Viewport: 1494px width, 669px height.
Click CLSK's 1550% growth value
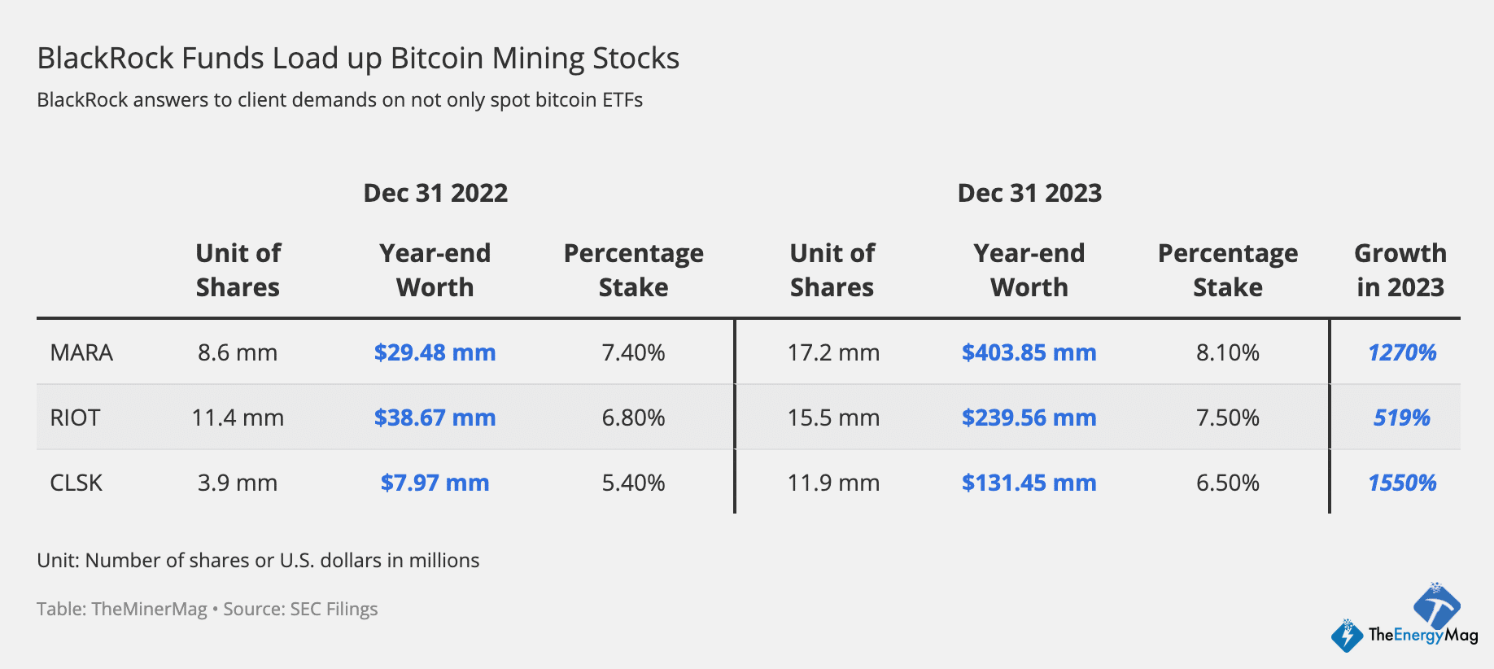(x=1401, y=483)
